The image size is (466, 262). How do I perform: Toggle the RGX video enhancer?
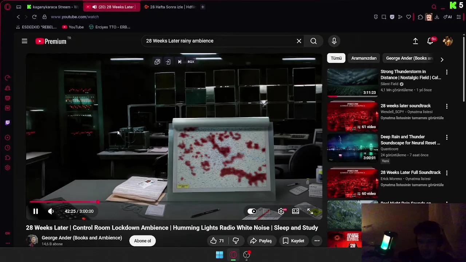(x=191, y=62)
